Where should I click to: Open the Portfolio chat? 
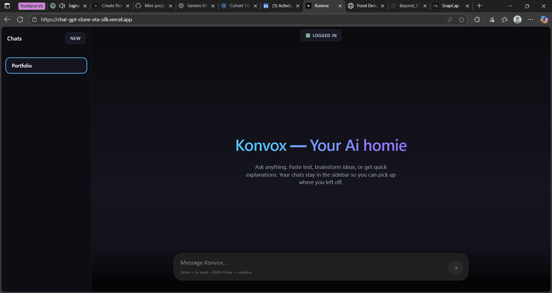(46, 65)
